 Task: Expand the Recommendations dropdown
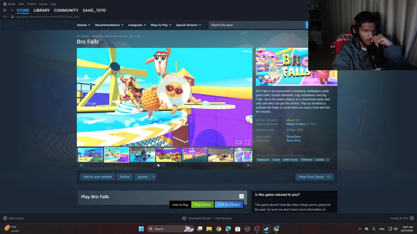click(109, 25)
